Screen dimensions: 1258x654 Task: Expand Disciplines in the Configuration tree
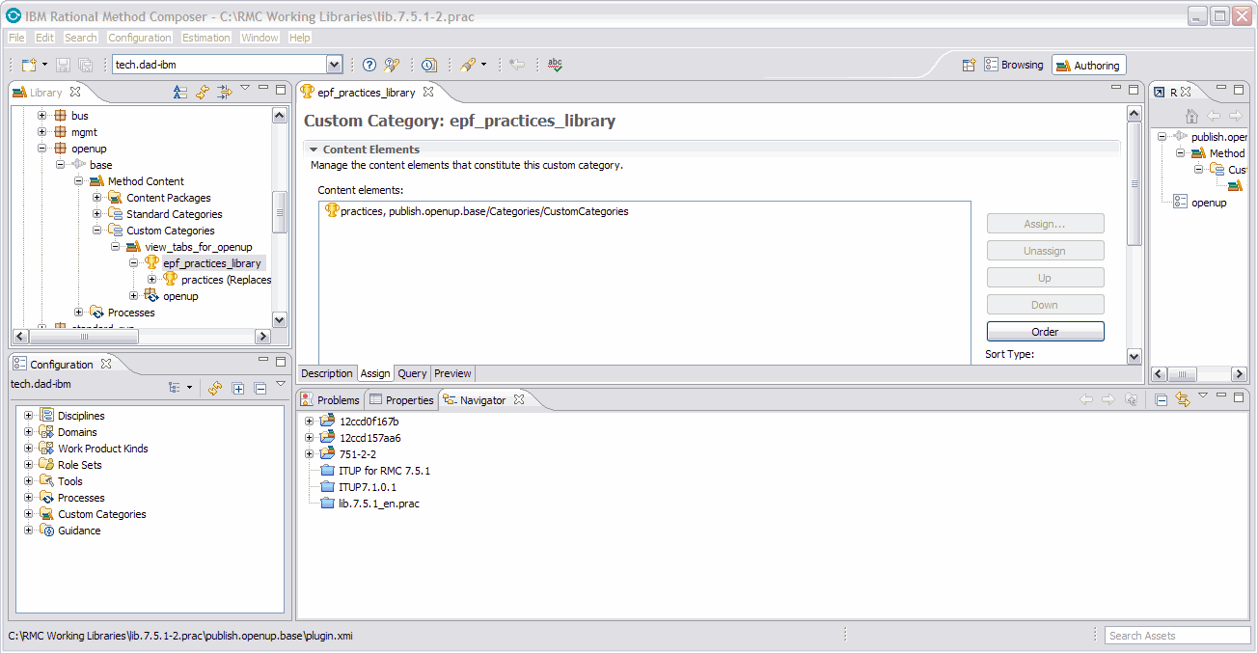point(29,416)
